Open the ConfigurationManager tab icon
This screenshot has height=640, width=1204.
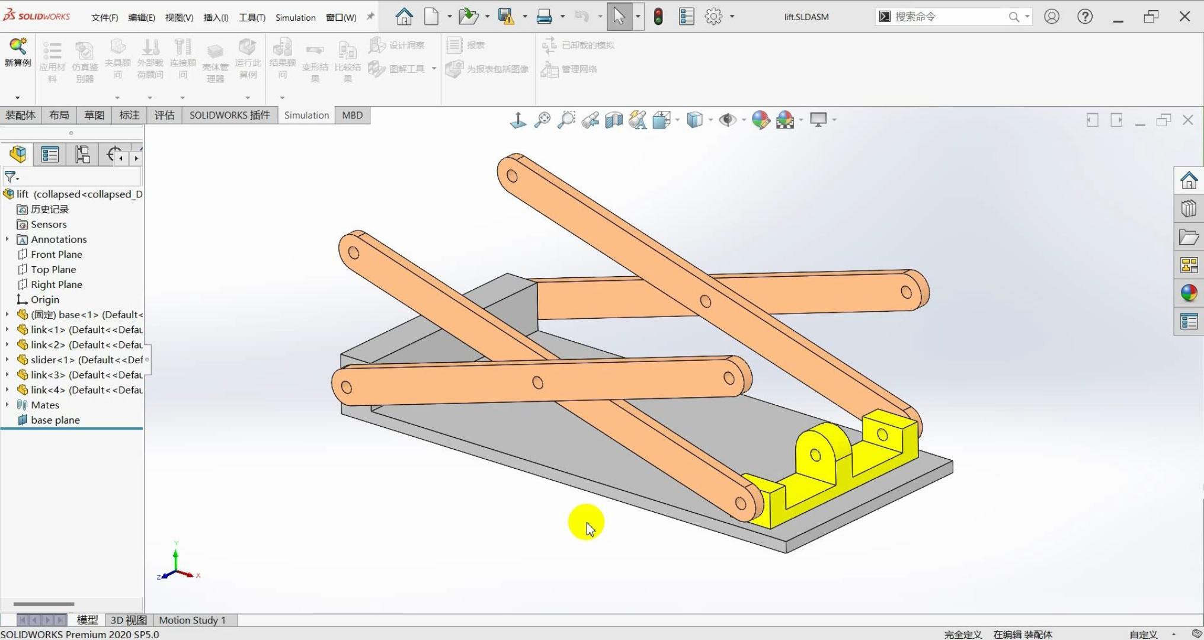(x=82, y=155)
